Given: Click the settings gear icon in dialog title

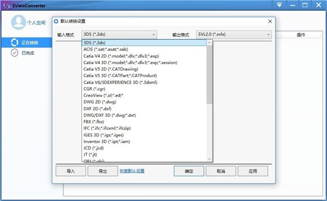Looking at the screenshot, I should tap(56, 21).
